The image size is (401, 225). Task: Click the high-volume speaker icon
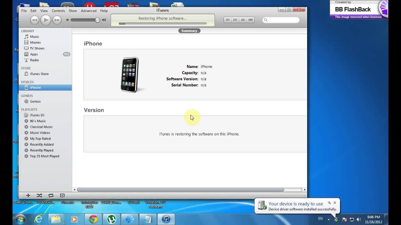104,20
